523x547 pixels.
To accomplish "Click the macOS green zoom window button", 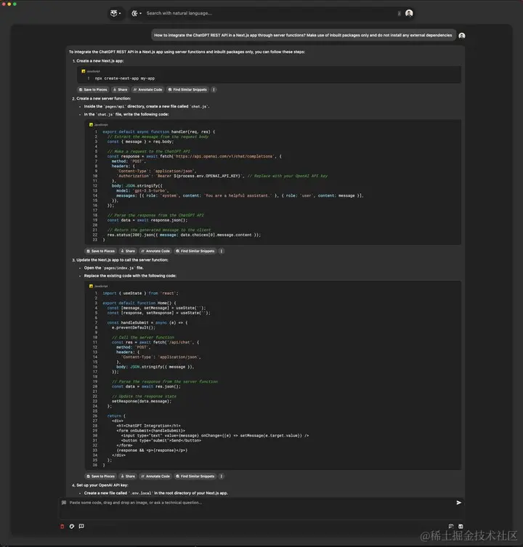I will click(15, 4).
